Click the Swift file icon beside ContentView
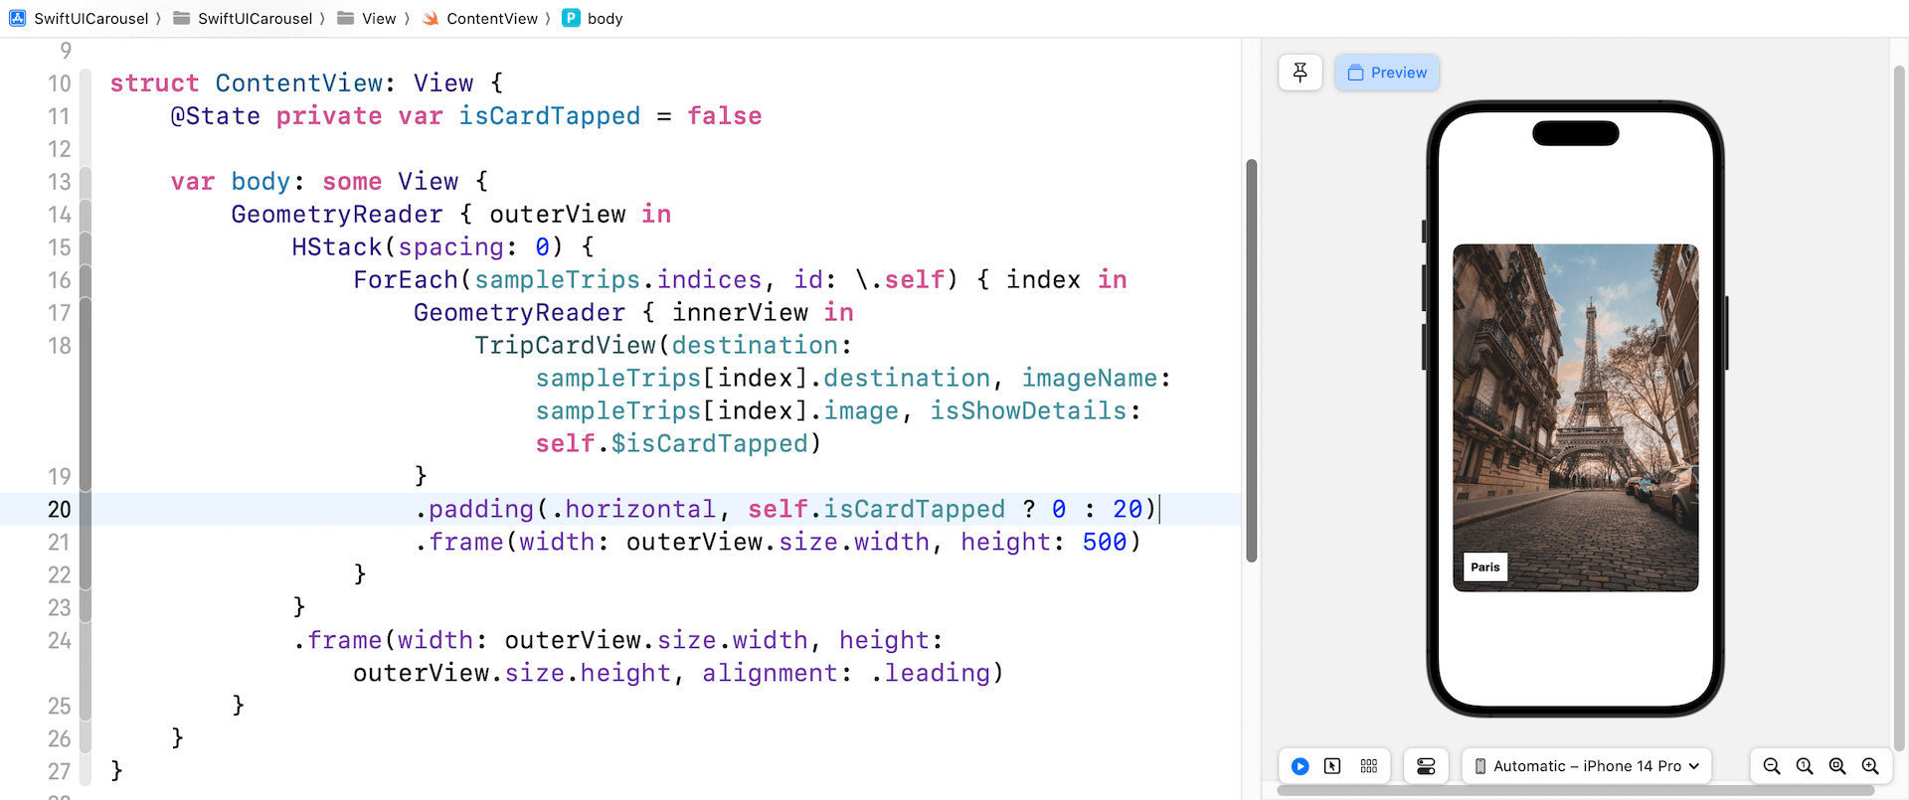Viewport: 1909px width, 800px height. (x=431, y=18)
